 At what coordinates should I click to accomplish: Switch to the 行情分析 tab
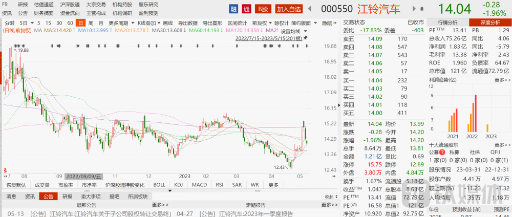pyautogui.click(x=447, y=23)
